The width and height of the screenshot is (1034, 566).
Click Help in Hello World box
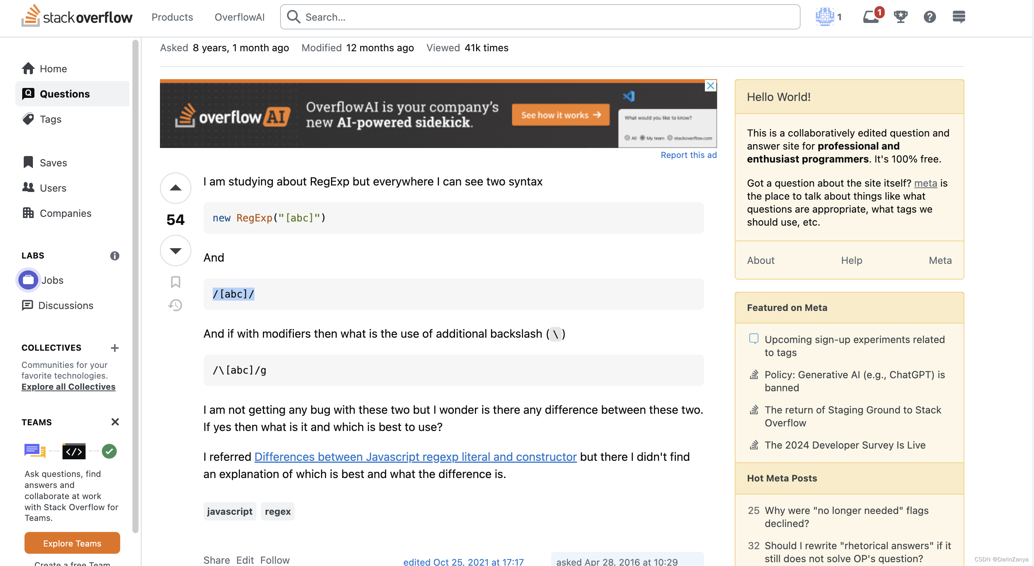(x=851, y=260)
